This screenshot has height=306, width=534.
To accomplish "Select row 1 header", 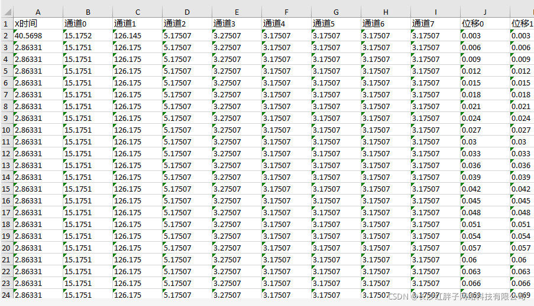I will click(7, 24).
